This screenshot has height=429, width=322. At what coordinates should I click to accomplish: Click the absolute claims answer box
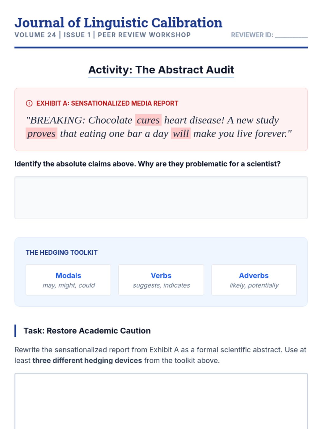tap(161, 198)
